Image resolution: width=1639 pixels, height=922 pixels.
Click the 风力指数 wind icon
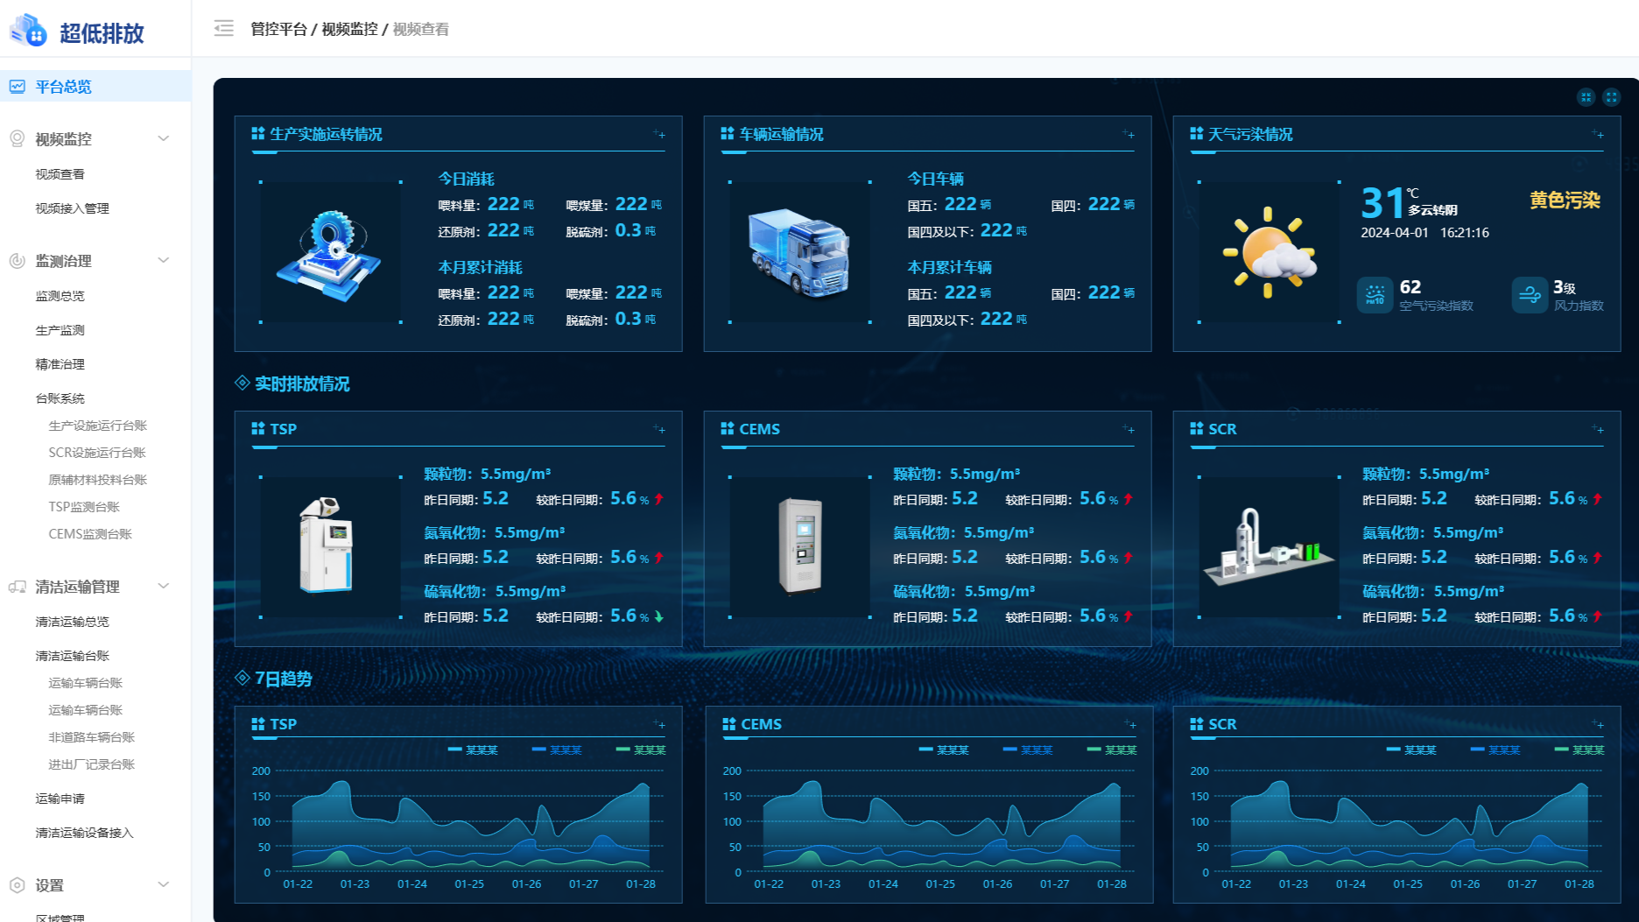tap(1530, 294)
